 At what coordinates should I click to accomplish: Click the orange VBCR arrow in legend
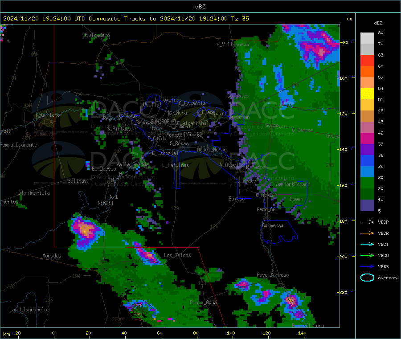pyautogui.click(x=367, y=233)
